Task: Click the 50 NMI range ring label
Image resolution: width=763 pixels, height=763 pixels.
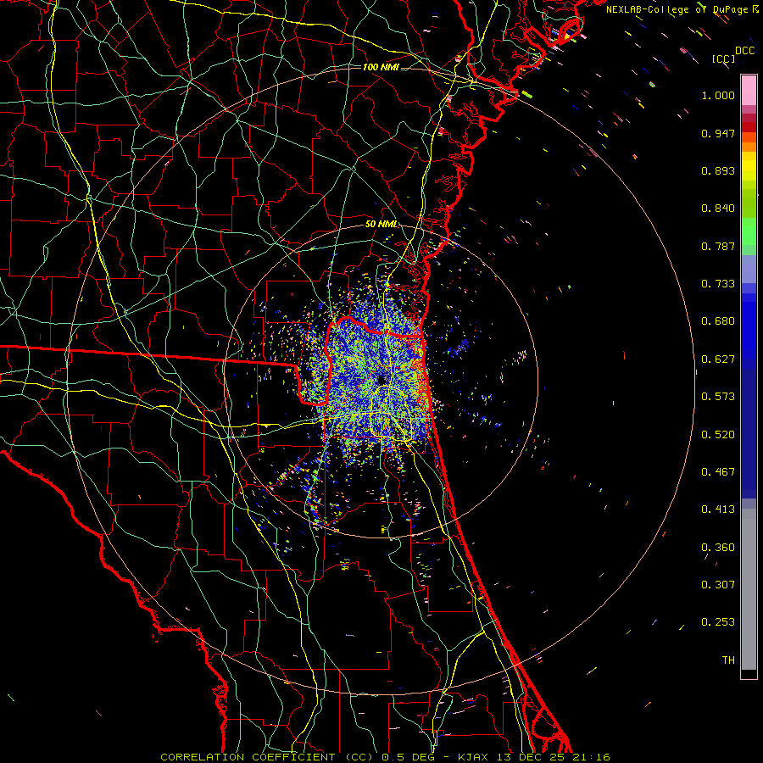Action: pyautogui.click(x=381, y=224)
